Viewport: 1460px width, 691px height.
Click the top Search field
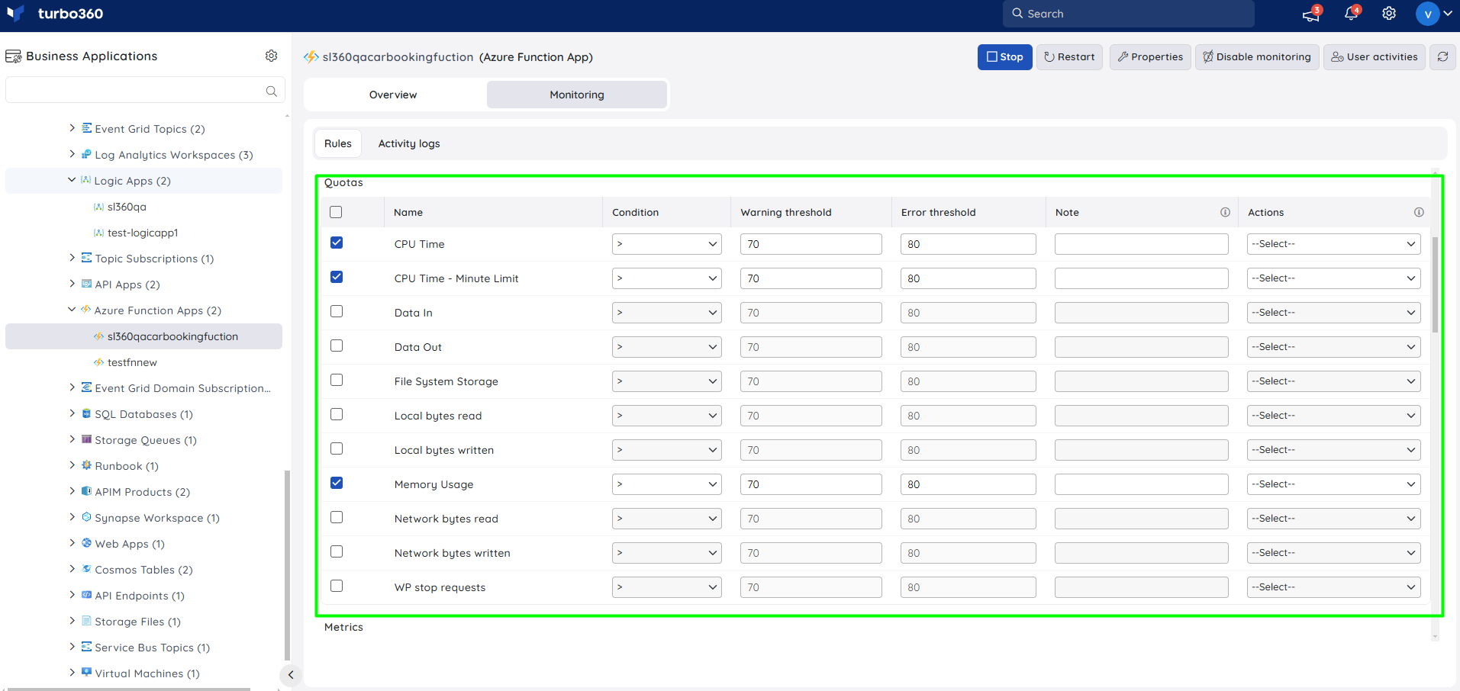click(1128, 14)
